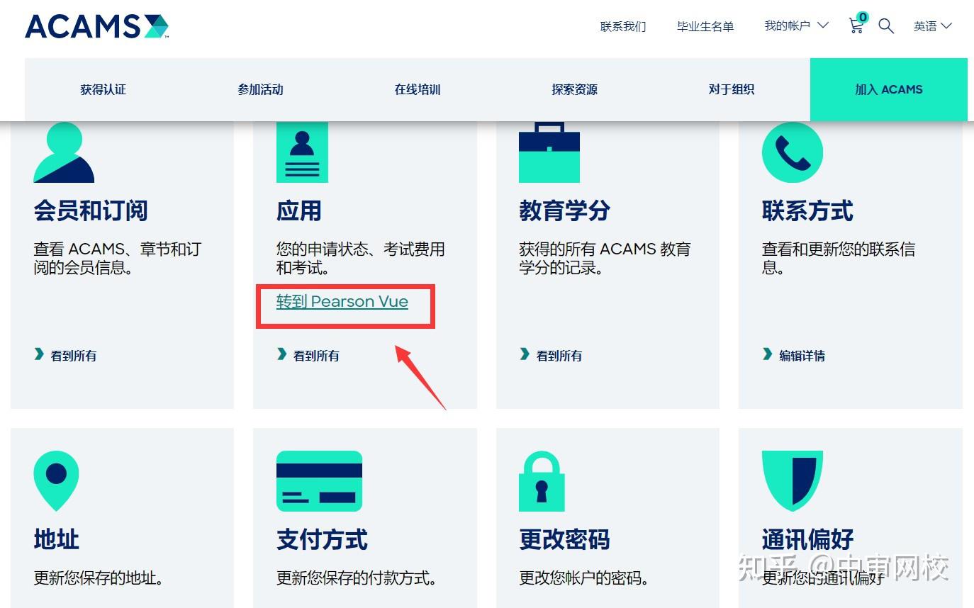This screenshot has height=608, width=974.
Task: Click the 更改密码 heading
Action: tap(564, 539)
